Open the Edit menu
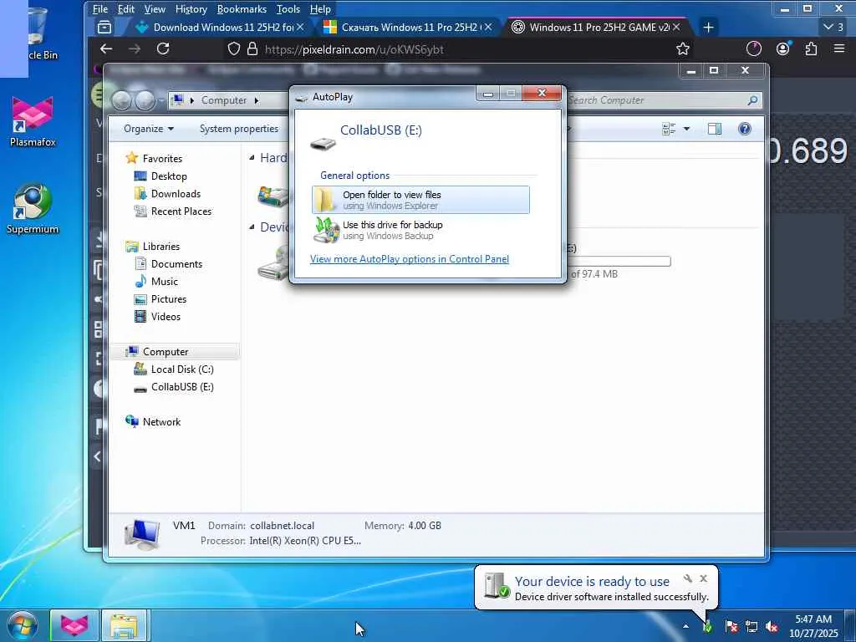This screenshot has width=856, height=642. [125, 8]
